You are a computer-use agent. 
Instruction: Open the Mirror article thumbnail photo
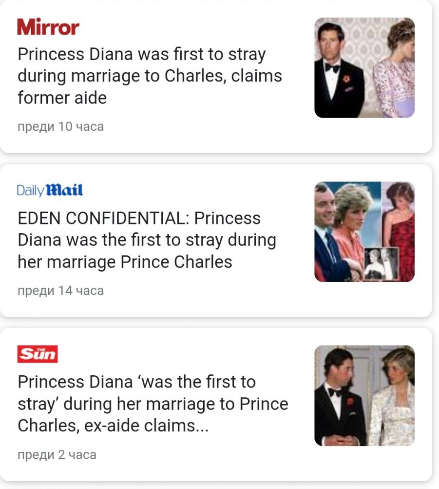pos(364,68)
